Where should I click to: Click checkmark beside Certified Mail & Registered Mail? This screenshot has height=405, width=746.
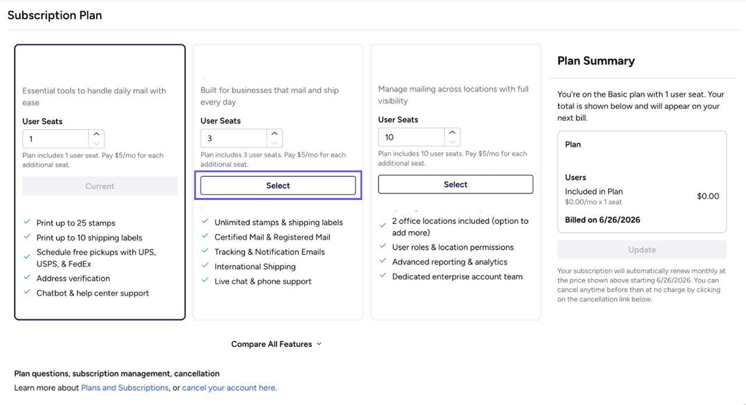(205, 236)
